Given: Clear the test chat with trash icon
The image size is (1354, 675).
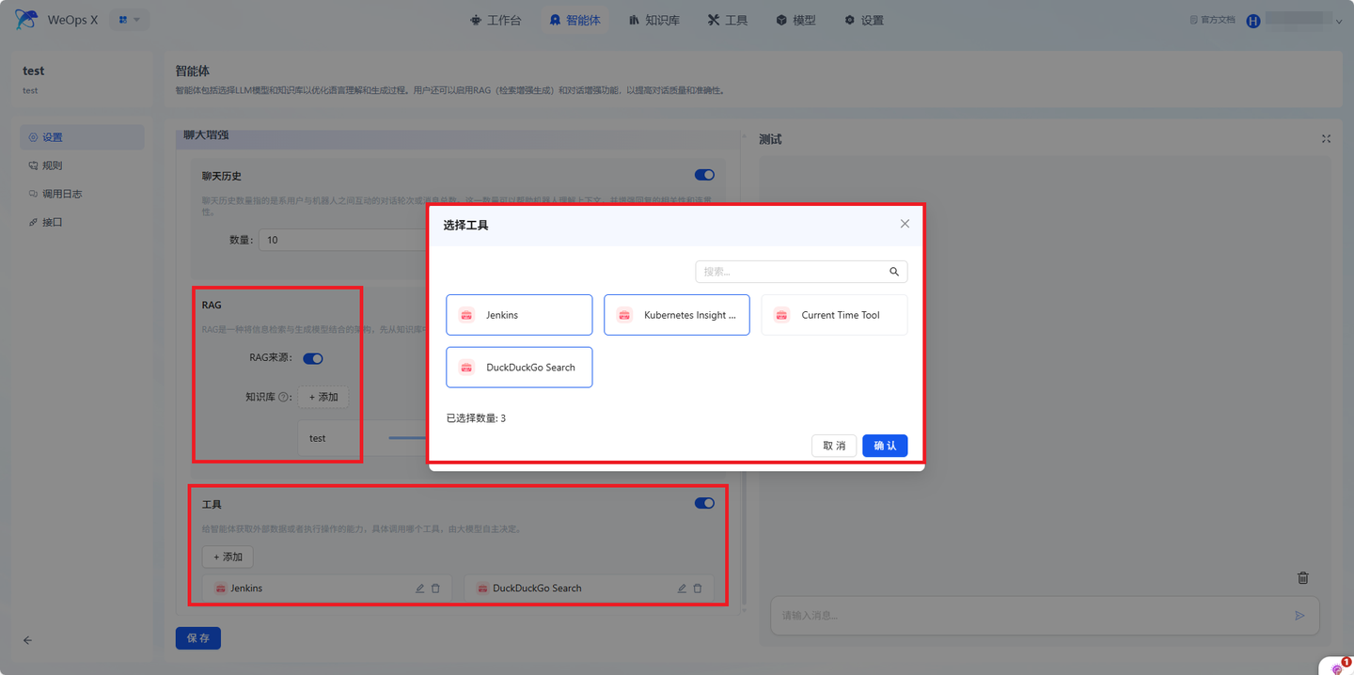Looking at the screenshot, I should click(x=1302, y=578).
